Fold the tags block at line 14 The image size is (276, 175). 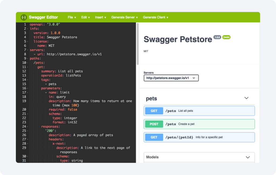point(27,80)
